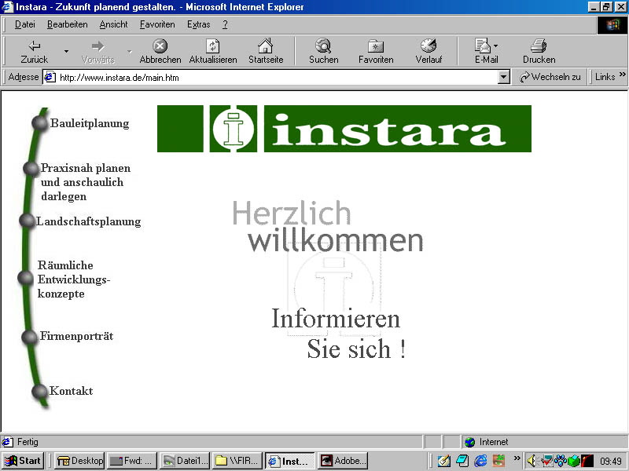The width and height of the screenshot is (629, 471).
Task: Click the cyan quick launch icon
Action: (462, 461)
